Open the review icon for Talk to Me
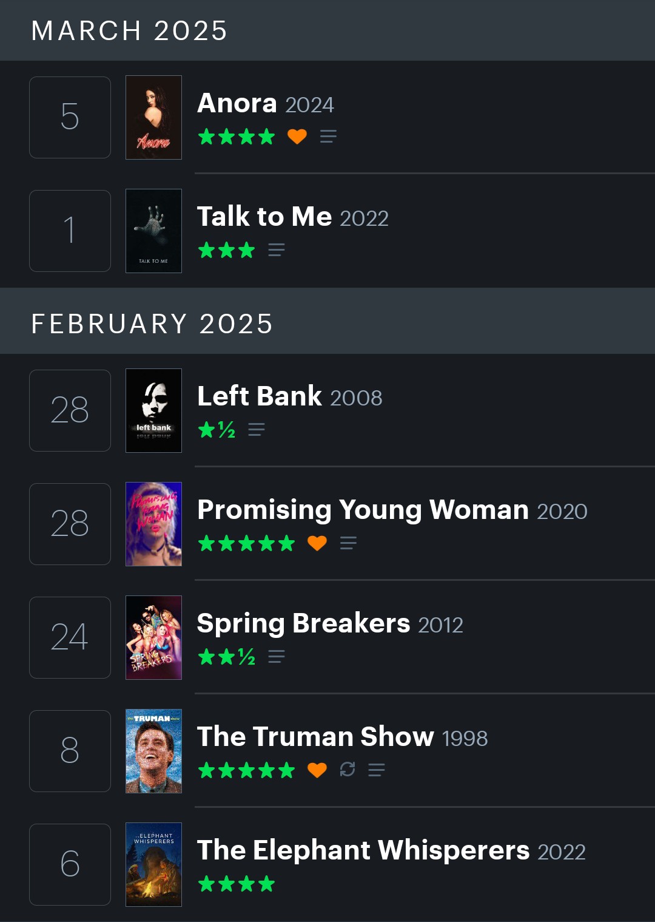 277,250
